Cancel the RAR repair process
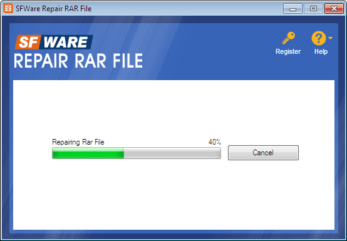The height and width of the screenshot is (241, 347). pyautogui.click(x=263, y=153)
